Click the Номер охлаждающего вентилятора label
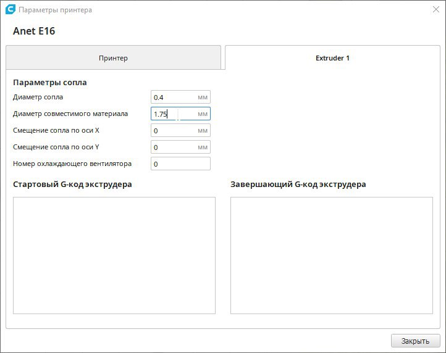 72,164
